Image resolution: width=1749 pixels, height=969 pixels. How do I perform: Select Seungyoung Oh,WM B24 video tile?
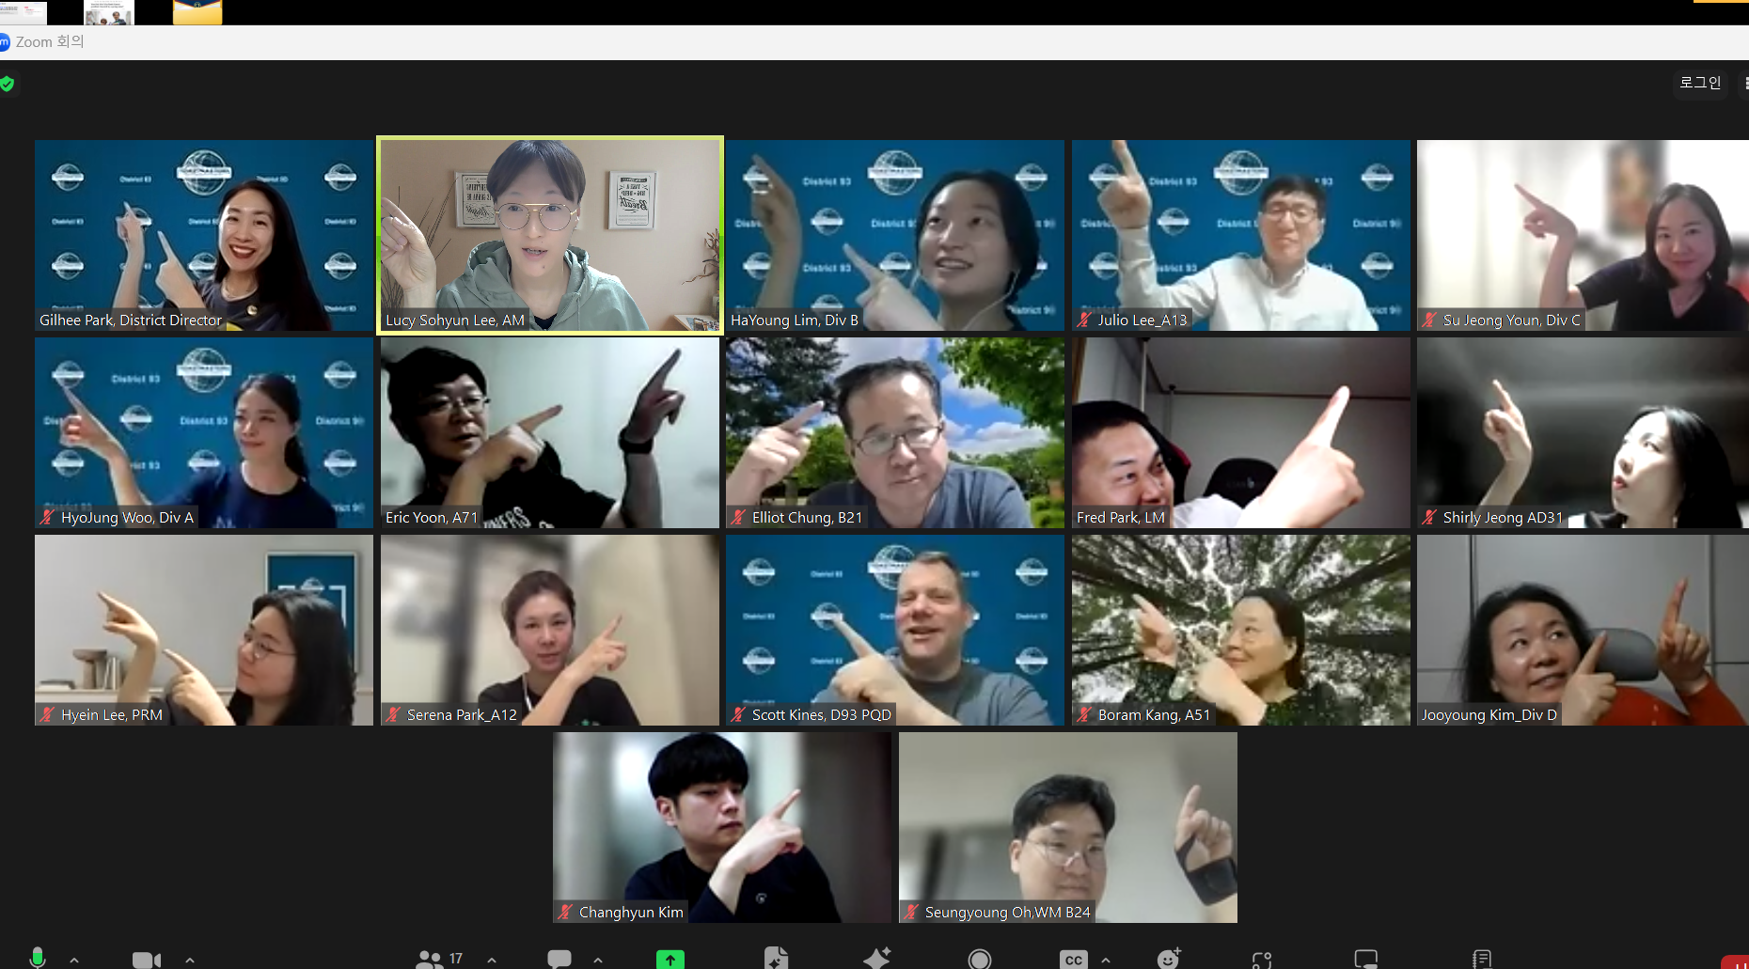(x=1068, y=827)
